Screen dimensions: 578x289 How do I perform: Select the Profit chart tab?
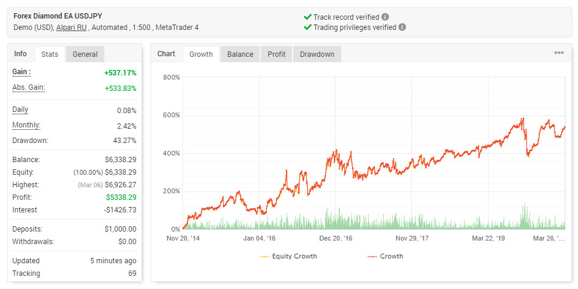pos(276,54)
